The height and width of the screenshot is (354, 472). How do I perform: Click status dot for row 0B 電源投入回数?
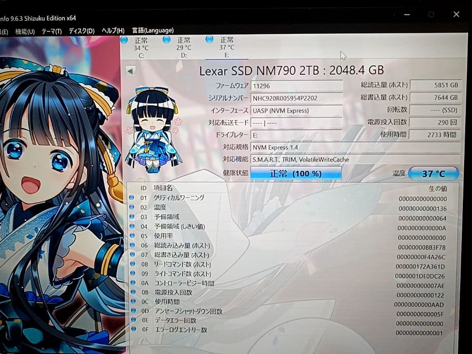tap(133, 292)
